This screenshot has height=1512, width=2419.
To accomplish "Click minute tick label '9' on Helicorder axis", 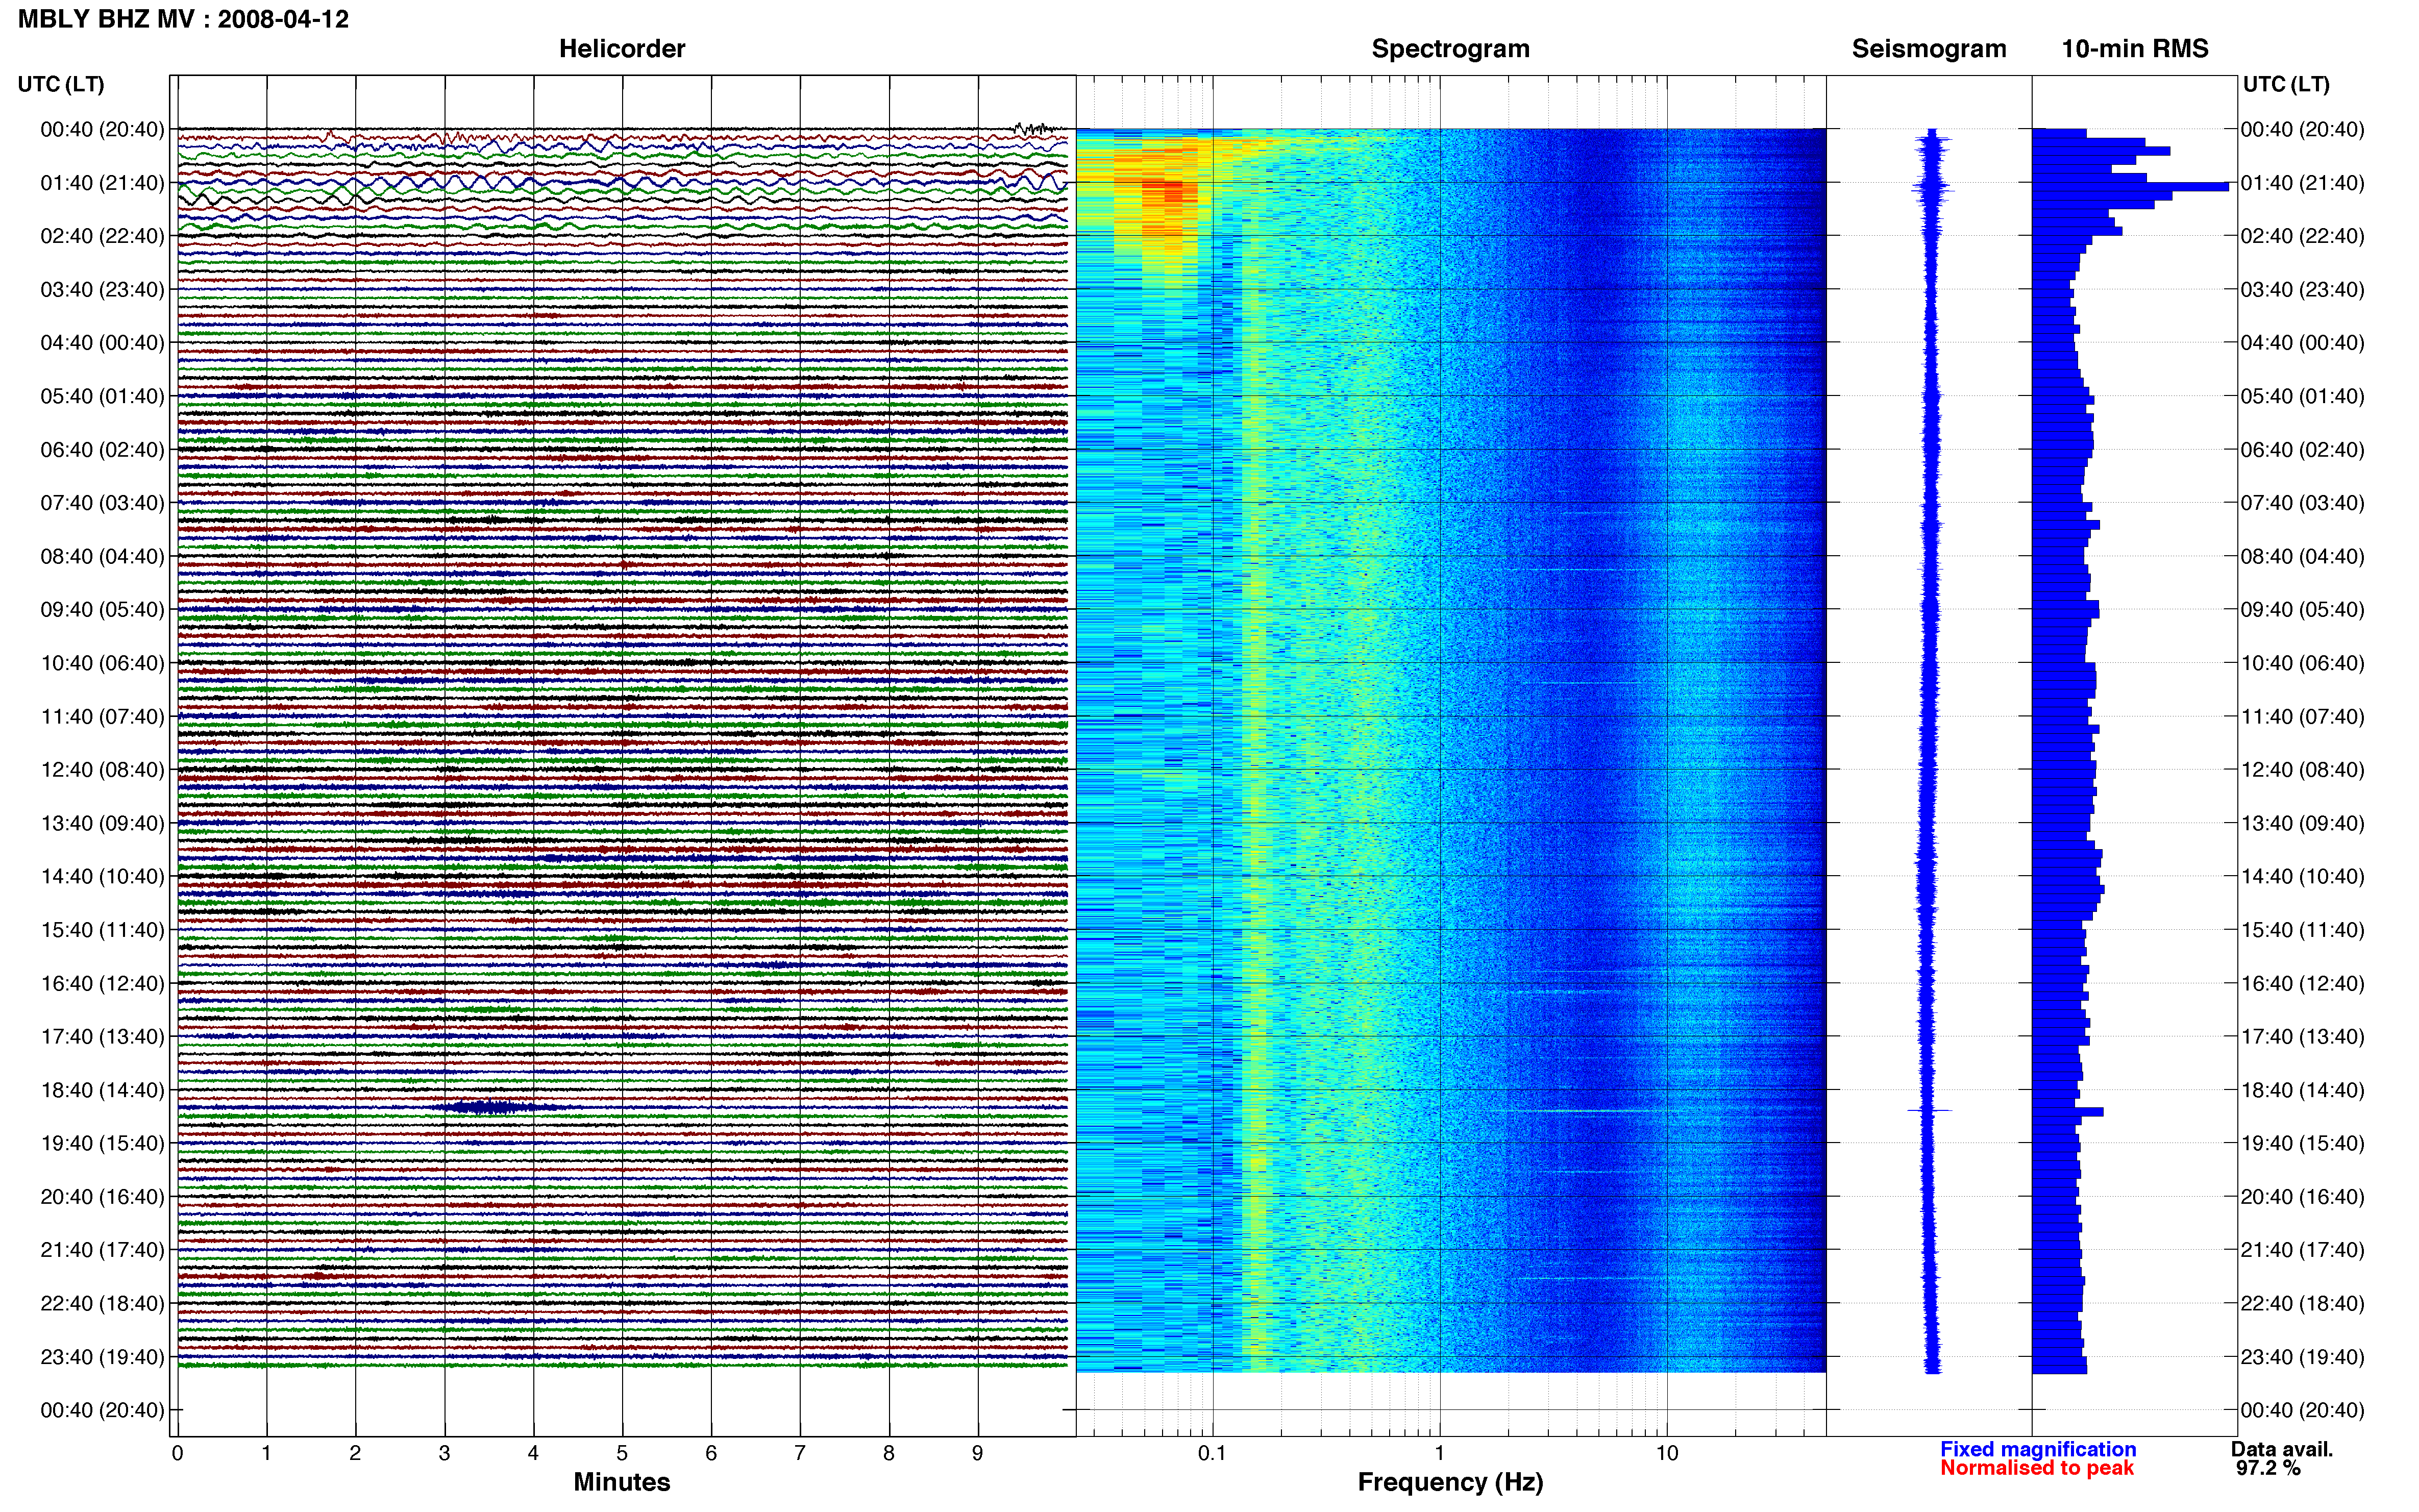I will click(x=978, y=1453).
